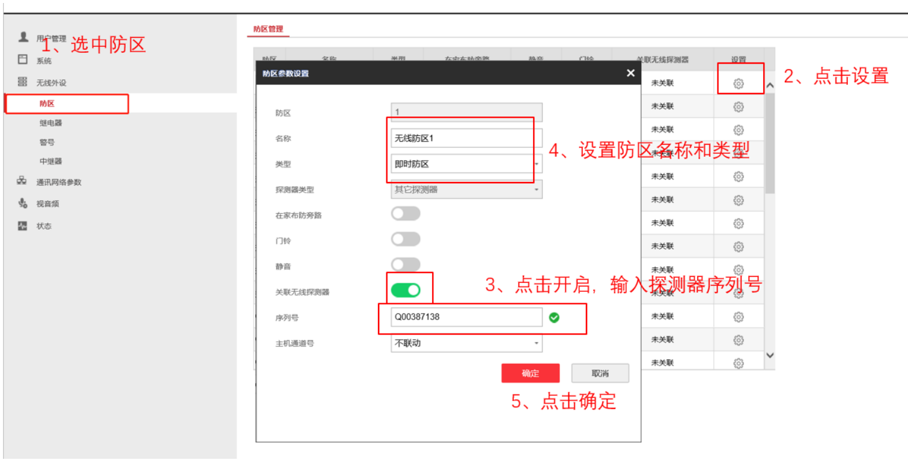Select 中继器 in the sidebar
This screenshot has height=463, width=908.
click(x=51, y=162)
